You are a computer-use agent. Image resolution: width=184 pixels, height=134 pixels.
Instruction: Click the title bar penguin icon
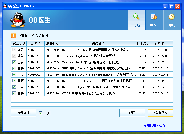click(x=5, y=6)
